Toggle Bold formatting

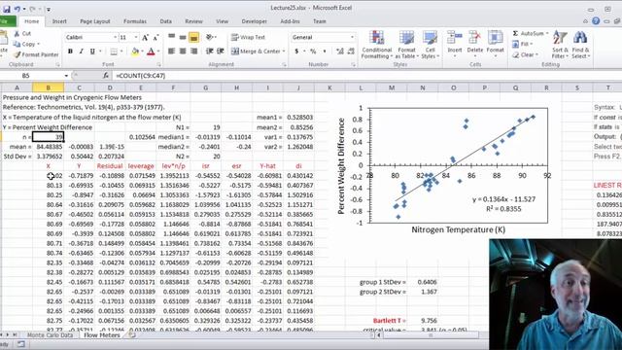click(70, 52)
